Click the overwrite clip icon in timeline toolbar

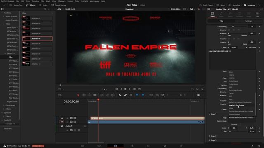(x=107, y=95)
